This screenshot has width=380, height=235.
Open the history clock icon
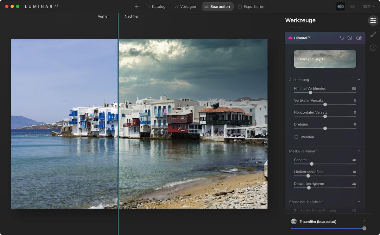373,48
